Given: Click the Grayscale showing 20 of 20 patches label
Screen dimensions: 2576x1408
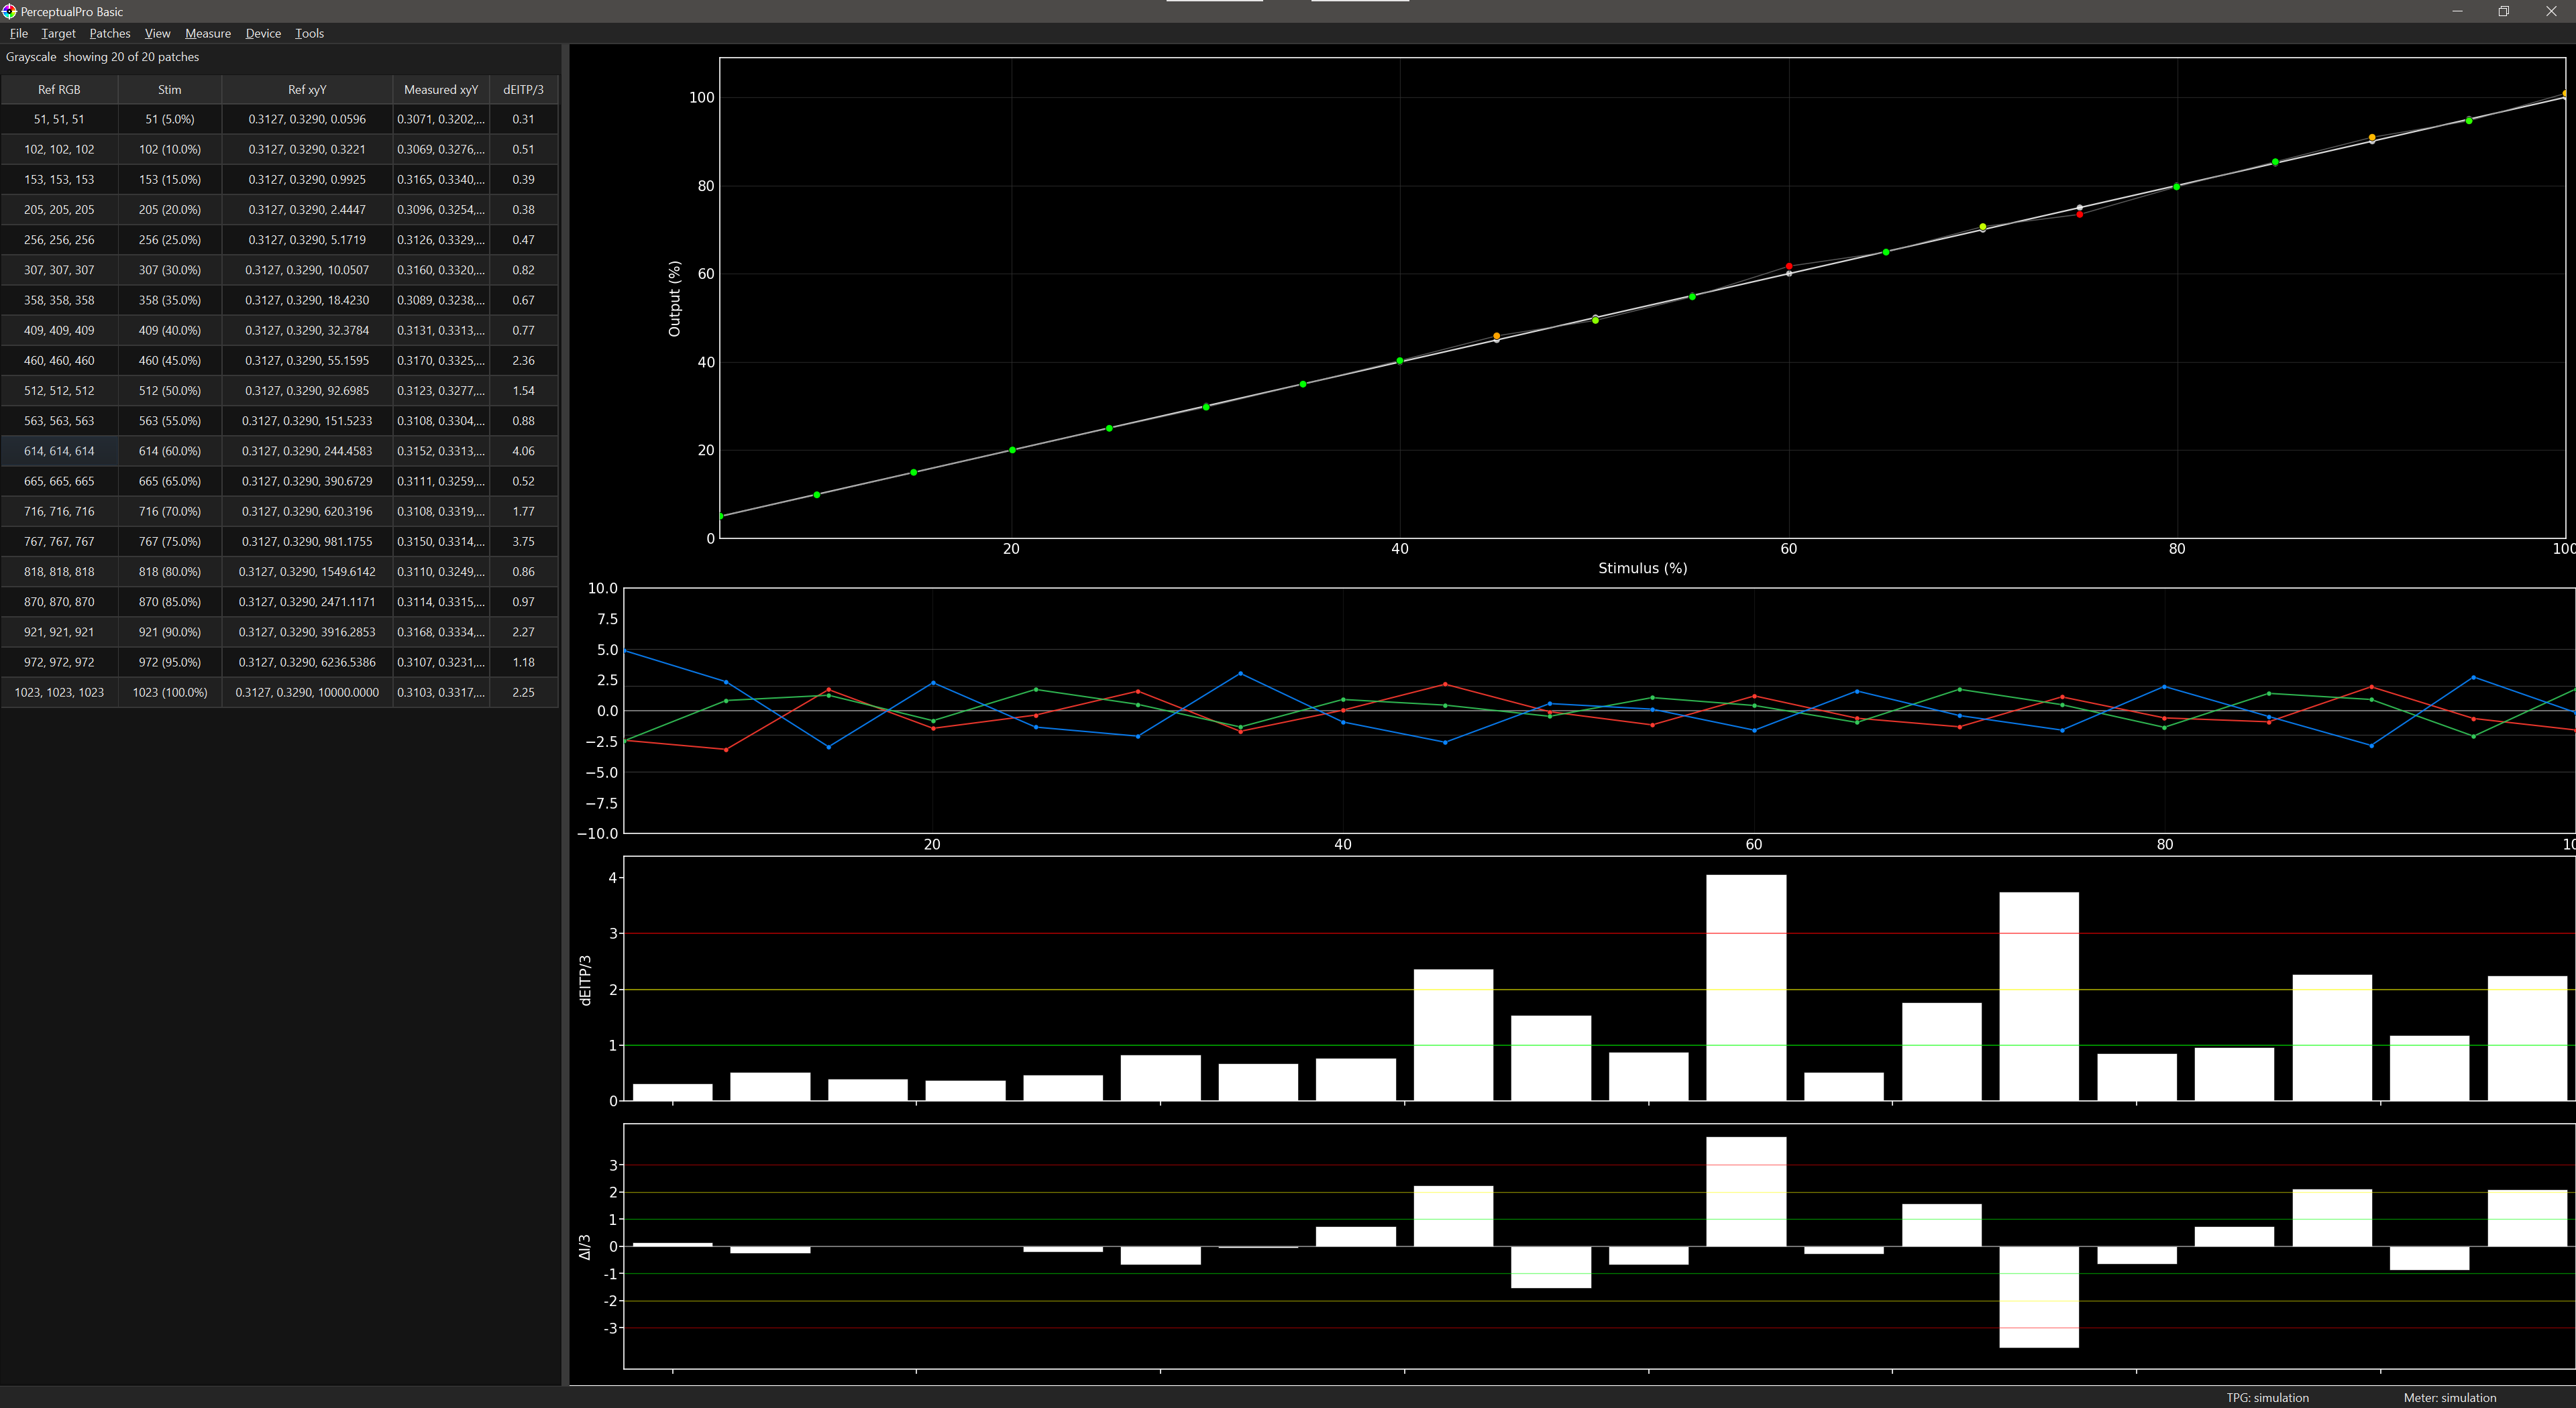Looking at the screenshot, I should [102, 57].
